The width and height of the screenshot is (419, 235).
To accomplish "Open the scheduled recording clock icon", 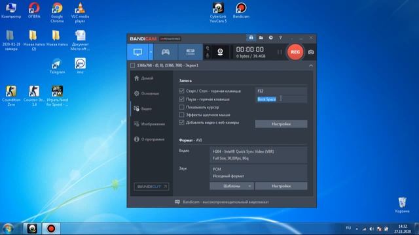I will pos(270,38).
